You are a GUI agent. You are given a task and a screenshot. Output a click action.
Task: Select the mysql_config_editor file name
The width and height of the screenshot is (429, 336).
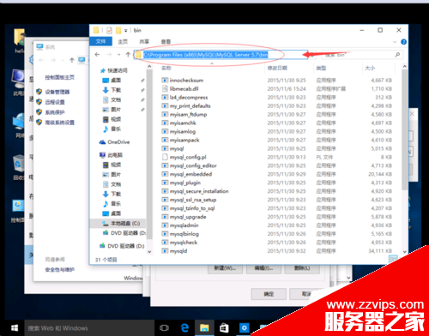pyautogui.click(x=193, y=165)
